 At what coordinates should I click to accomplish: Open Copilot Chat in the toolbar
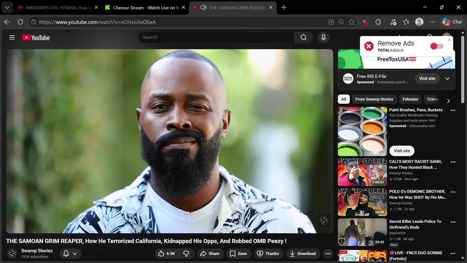(x=452, y=22)
